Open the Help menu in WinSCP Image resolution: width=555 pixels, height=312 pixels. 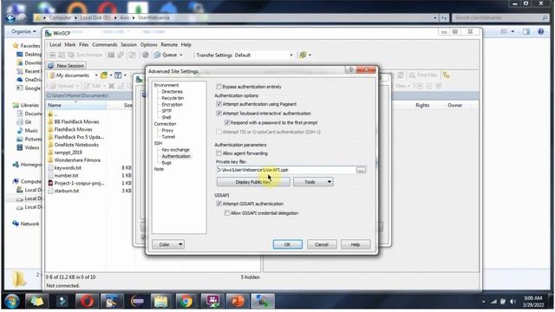pyautogui.click(x=186, y=44)
